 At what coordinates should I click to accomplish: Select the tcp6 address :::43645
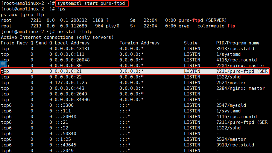(66, 145)
